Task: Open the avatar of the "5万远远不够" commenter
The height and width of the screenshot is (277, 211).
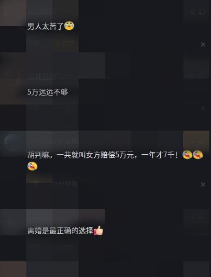Action: 12,77
